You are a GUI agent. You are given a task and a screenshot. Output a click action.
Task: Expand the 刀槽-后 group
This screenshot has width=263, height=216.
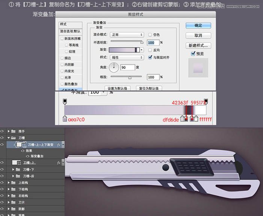coord(13,176)
